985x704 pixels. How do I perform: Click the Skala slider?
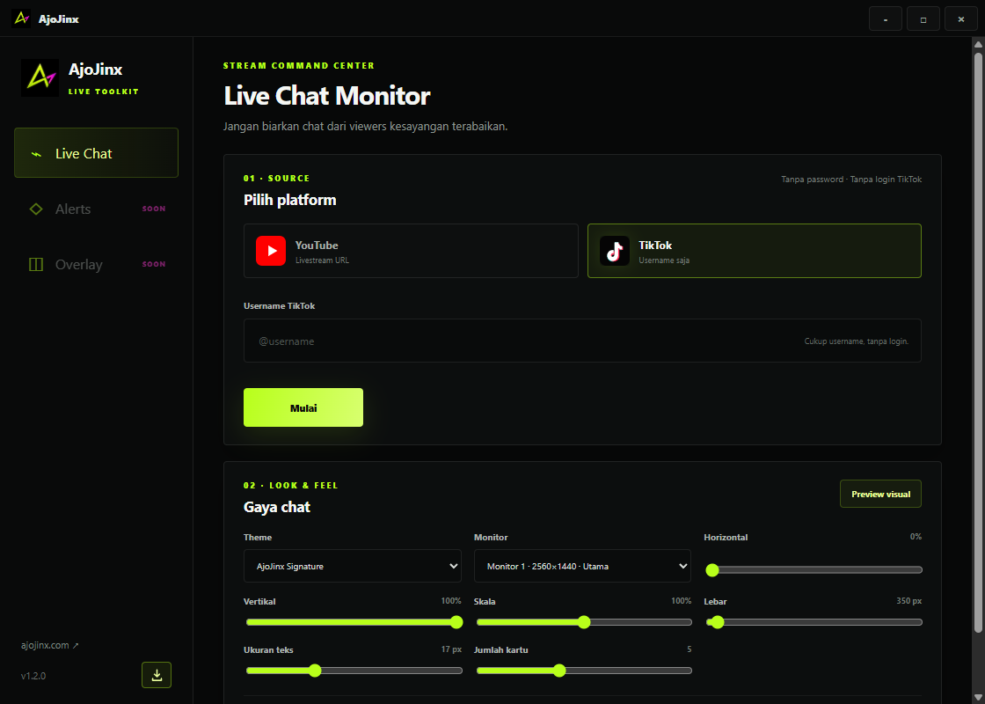pos(584,622)
